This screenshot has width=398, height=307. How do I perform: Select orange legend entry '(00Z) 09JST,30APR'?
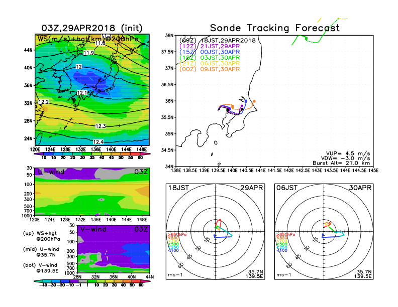click(x=210, y=69)
